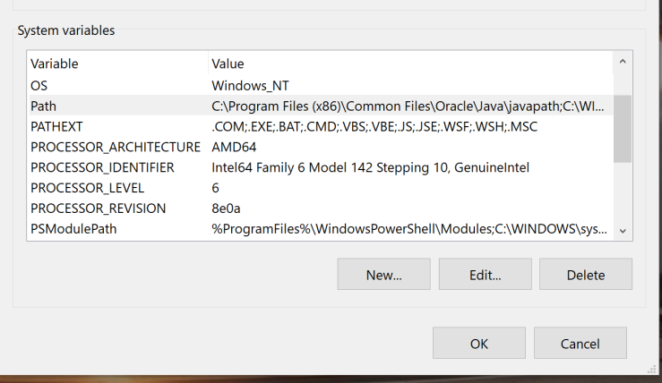Click the Edit... system variable button
The width and height of the screenshot is (662, 383).
click(x=486, y=274)
